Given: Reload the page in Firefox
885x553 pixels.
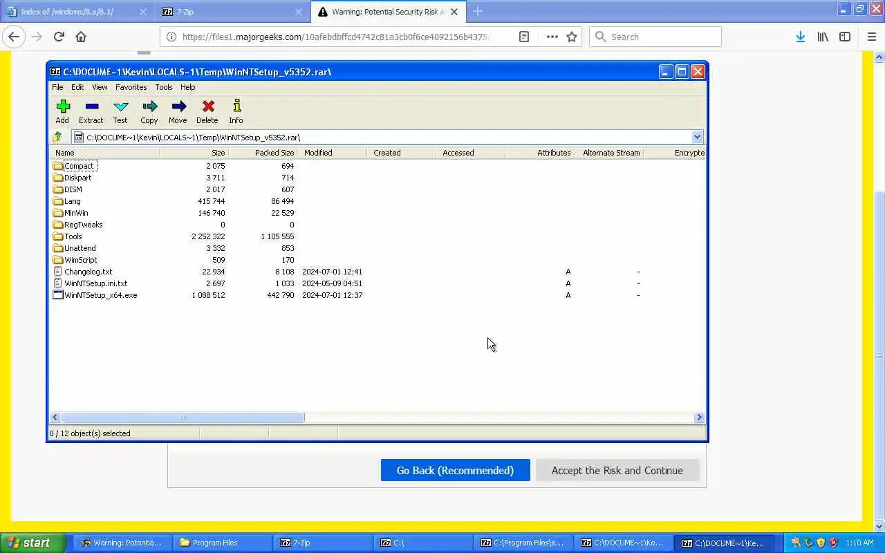Looking at the screenshot, I should (x=59, y=37).
